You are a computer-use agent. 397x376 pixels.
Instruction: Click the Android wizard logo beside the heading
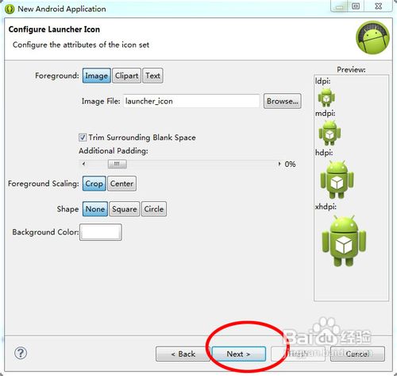coord(372,37)
